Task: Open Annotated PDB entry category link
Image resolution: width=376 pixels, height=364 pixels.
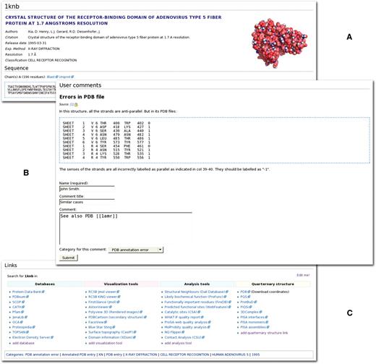Action: [x=79, y=355]
